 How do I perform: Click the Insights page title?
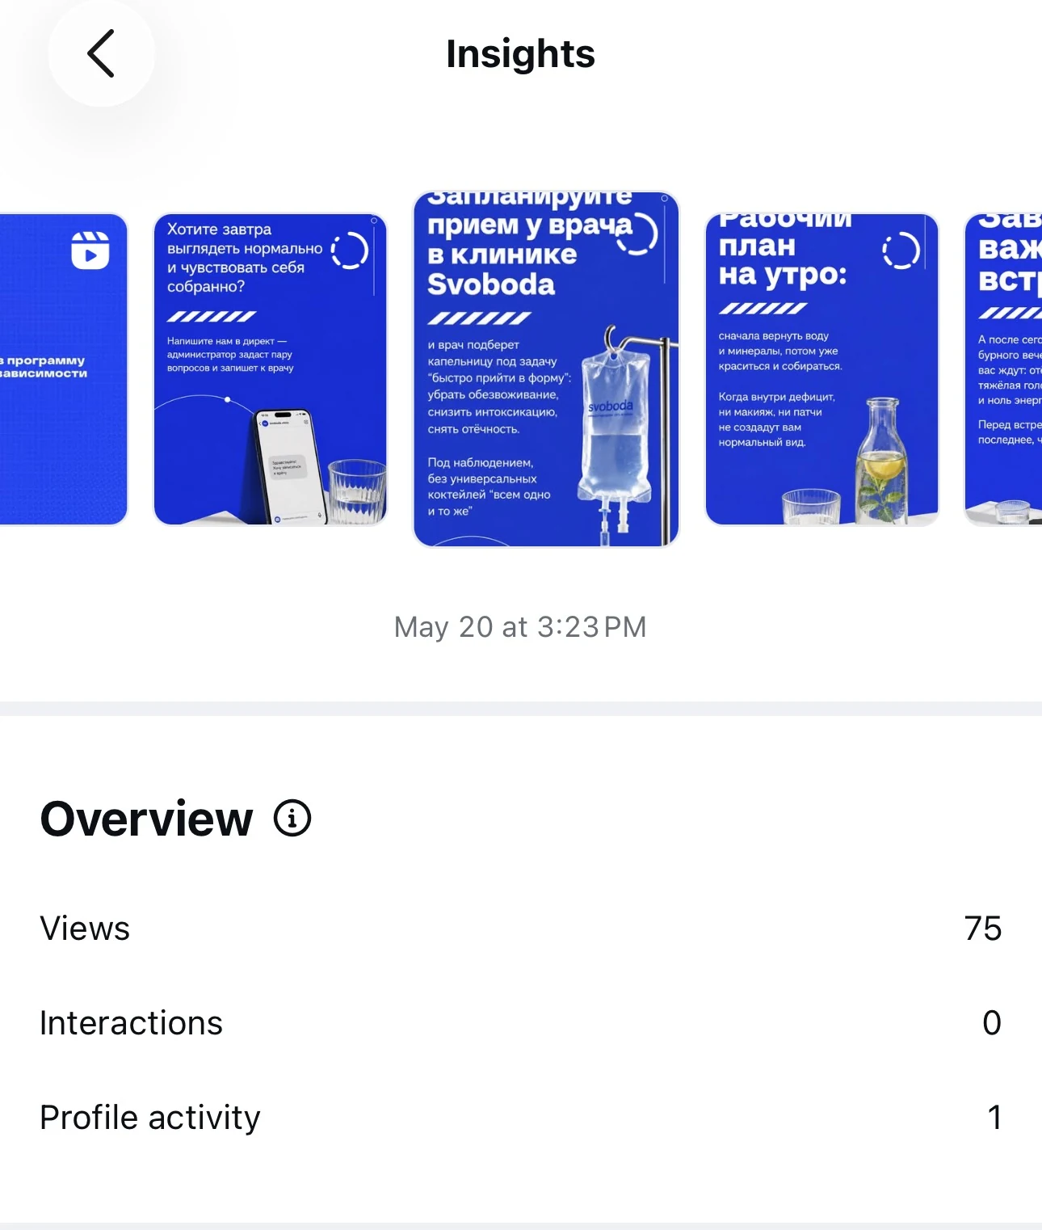(520, 54)
